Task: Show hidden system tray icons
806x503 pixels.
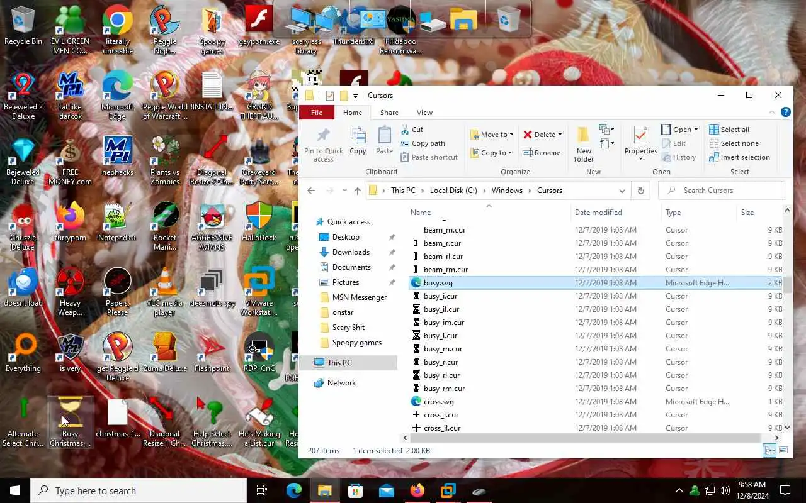Action: click(679, 490)
